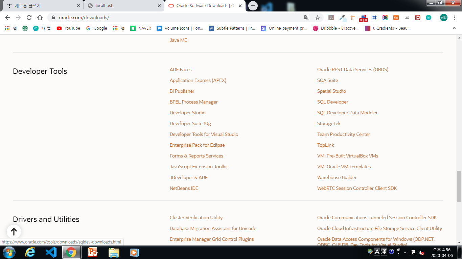Open the Subtle Patterns bookmark
The image size is (462, 259).
(x=232, y=28)
